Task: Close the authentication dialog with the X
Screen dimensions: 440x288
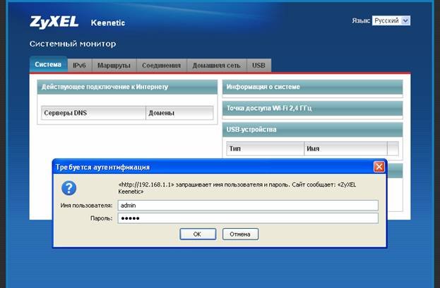Action: click(x=379, y=167)
